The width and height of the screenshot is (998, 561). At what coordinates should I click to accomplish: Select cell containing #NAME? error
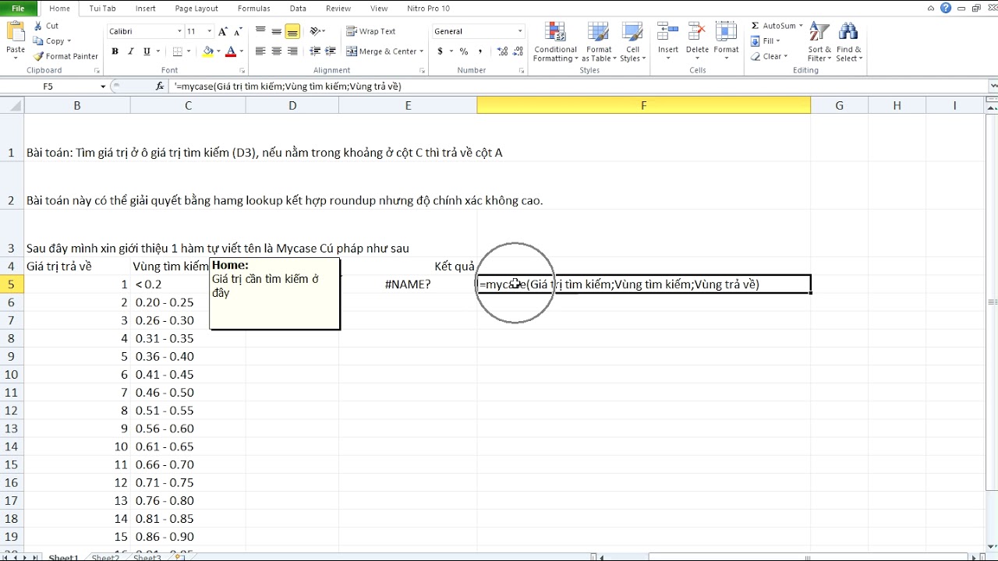pyautogui.click(x=408, y=284)
